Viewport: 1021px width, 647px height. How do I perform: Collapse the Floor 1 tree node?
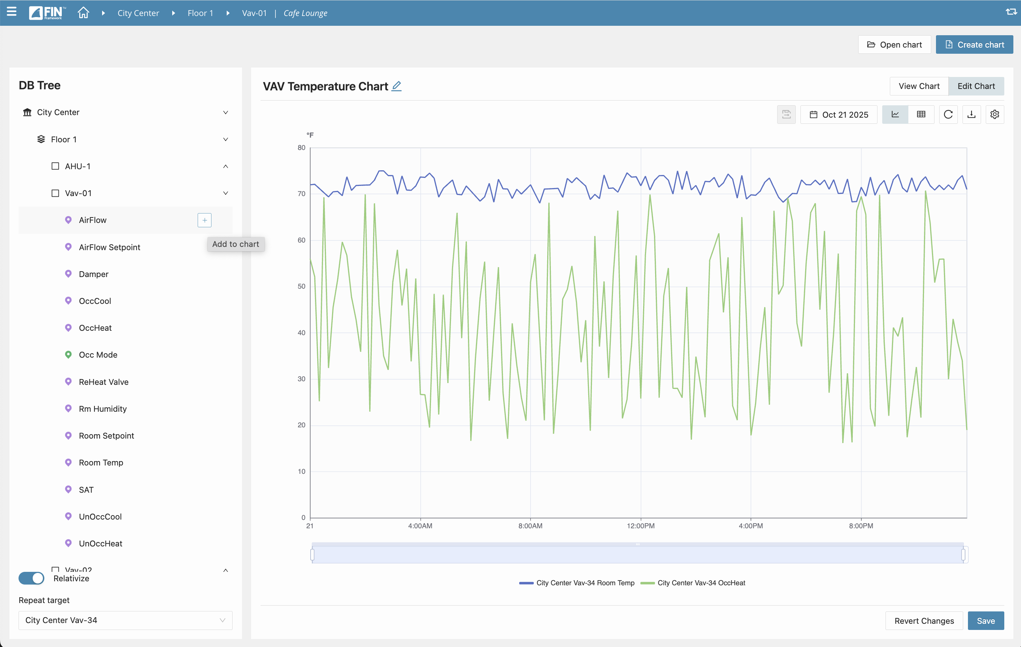(226, 139)
